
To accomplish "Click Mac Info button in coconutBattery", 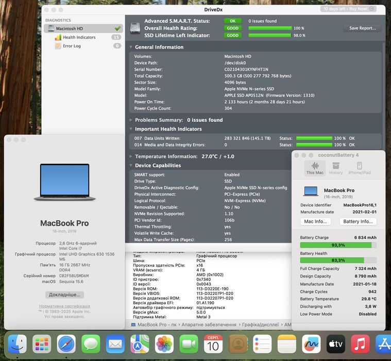I will point(315,221).
